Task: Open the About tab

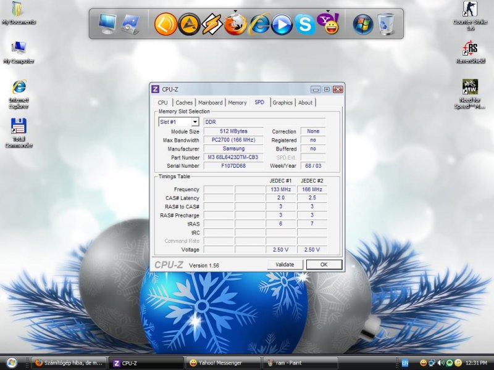Action: [x=305, y=102]
